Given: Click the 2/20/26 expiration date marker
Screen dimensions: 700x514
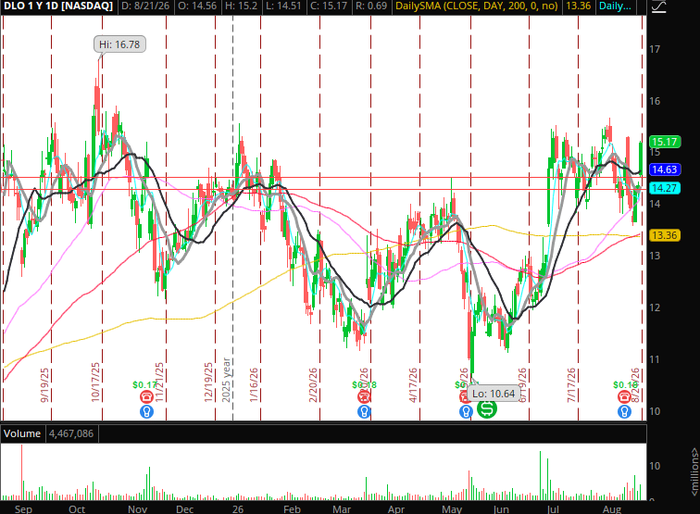Looking at the screenshot, I should [x=313, y=385].
